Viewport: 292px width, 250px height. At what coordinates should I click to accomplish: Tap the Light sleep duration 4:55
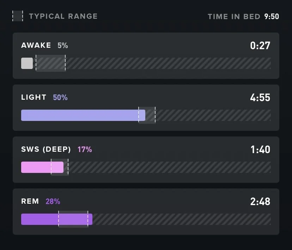click(x=260, y=98)
